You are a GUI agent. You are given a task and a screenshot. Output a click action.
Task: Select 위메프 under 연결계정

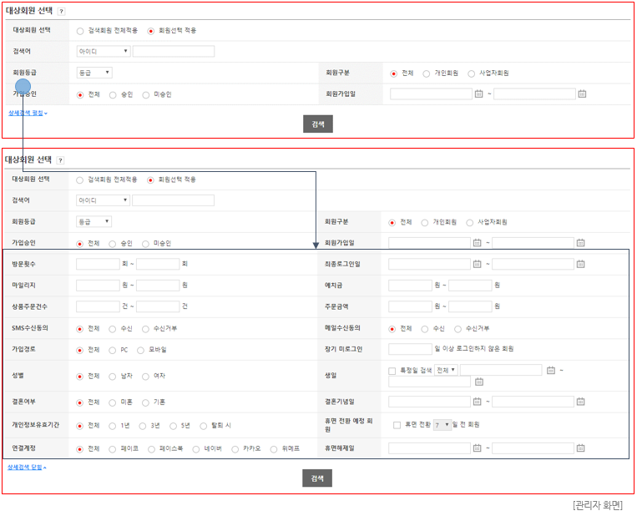coord(274,449)
